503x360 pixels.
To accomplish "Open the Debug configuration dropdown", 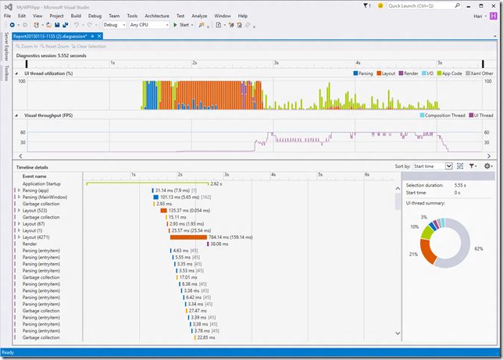I will (x=114, y=25).
